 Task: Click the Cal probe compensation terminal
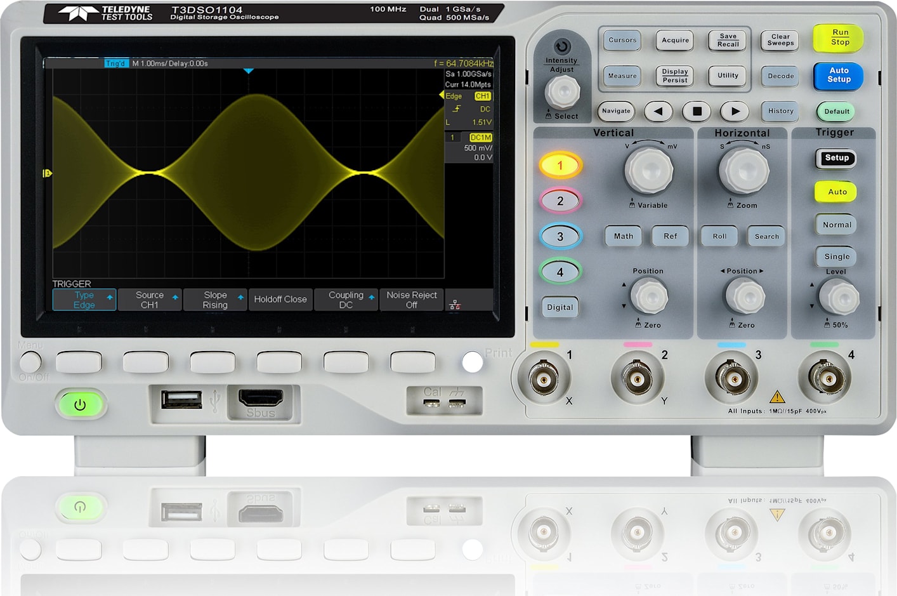click(432, 403)
